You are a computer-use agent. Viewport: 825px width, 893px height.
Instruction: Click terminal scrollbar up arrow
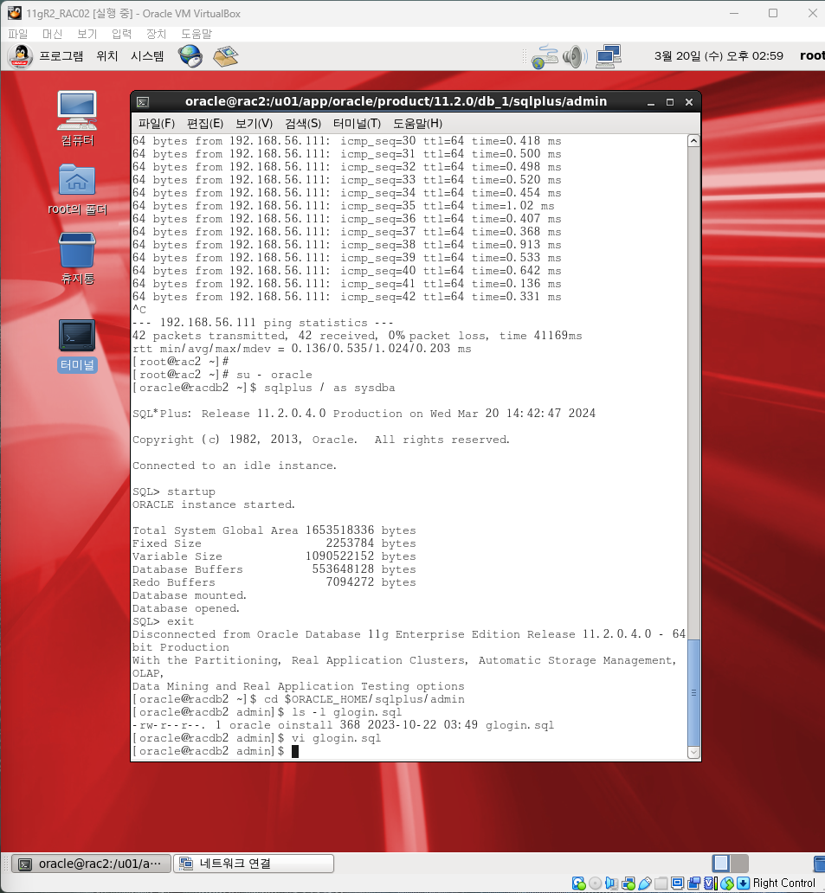coord(693,141)
